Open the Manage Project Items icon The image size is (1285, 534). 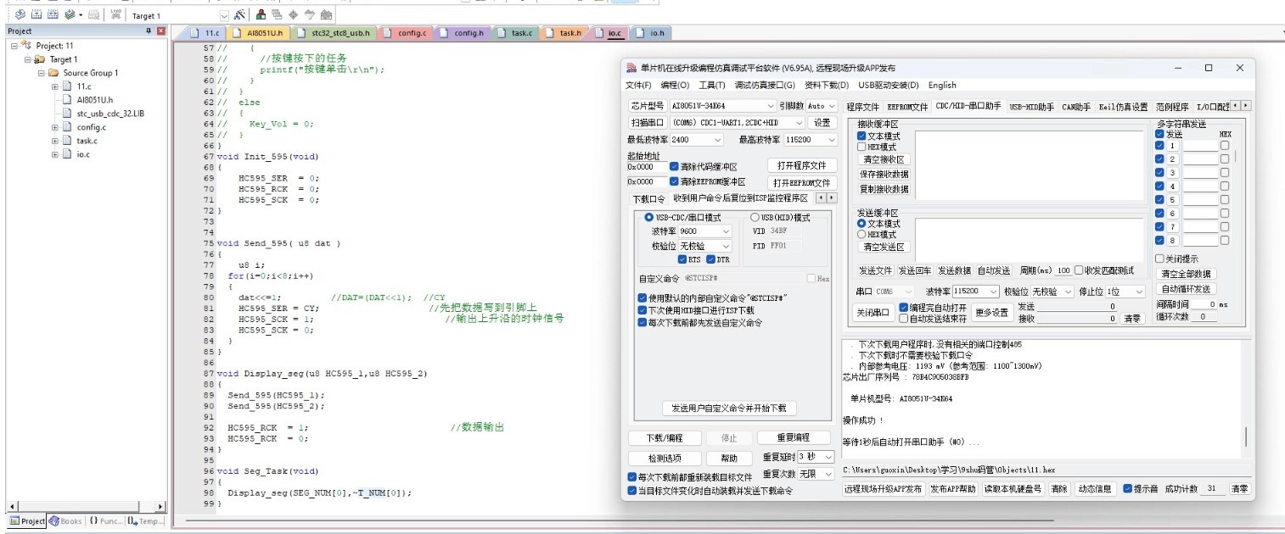pos(261,15)
